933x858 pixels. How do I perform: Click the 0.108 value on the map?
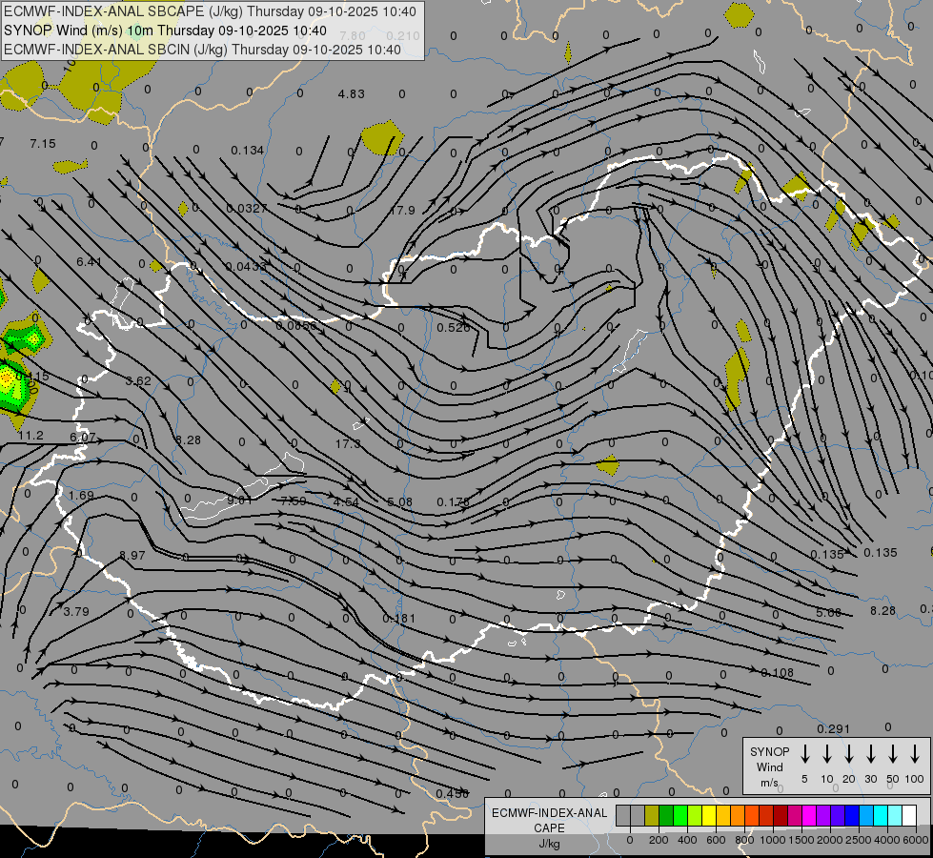tap(777, 673)
